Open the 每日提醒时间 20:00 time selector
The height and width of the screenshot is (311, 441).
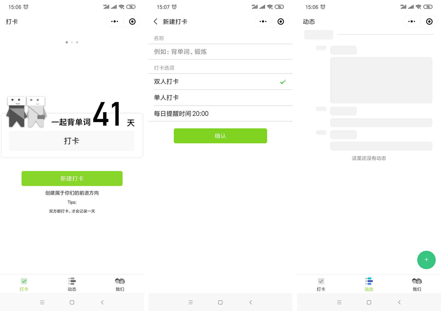(220, 113)
